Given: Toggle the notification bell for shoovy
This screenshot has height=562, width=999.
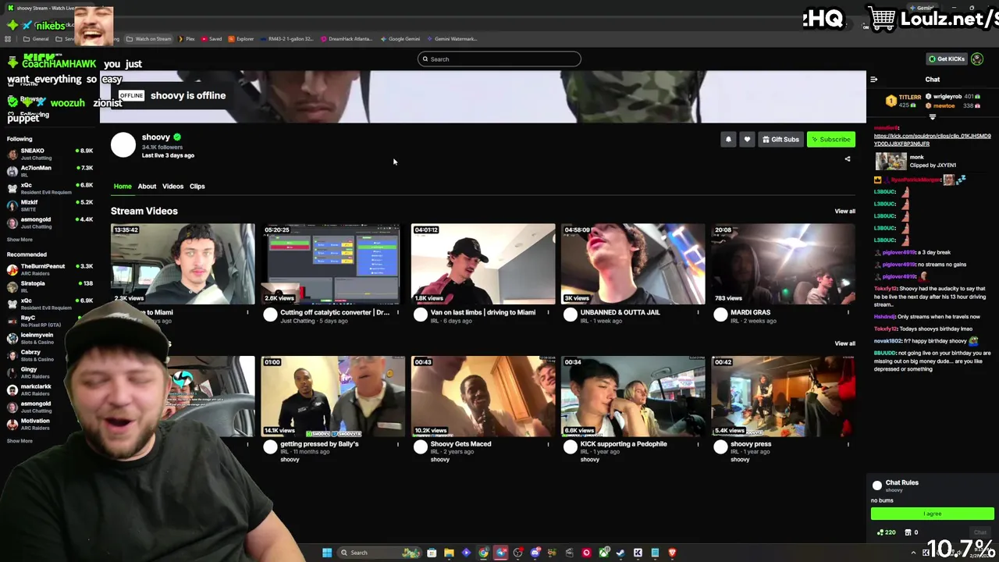Looking at the screenshot, I should click(x=728, y=140).
